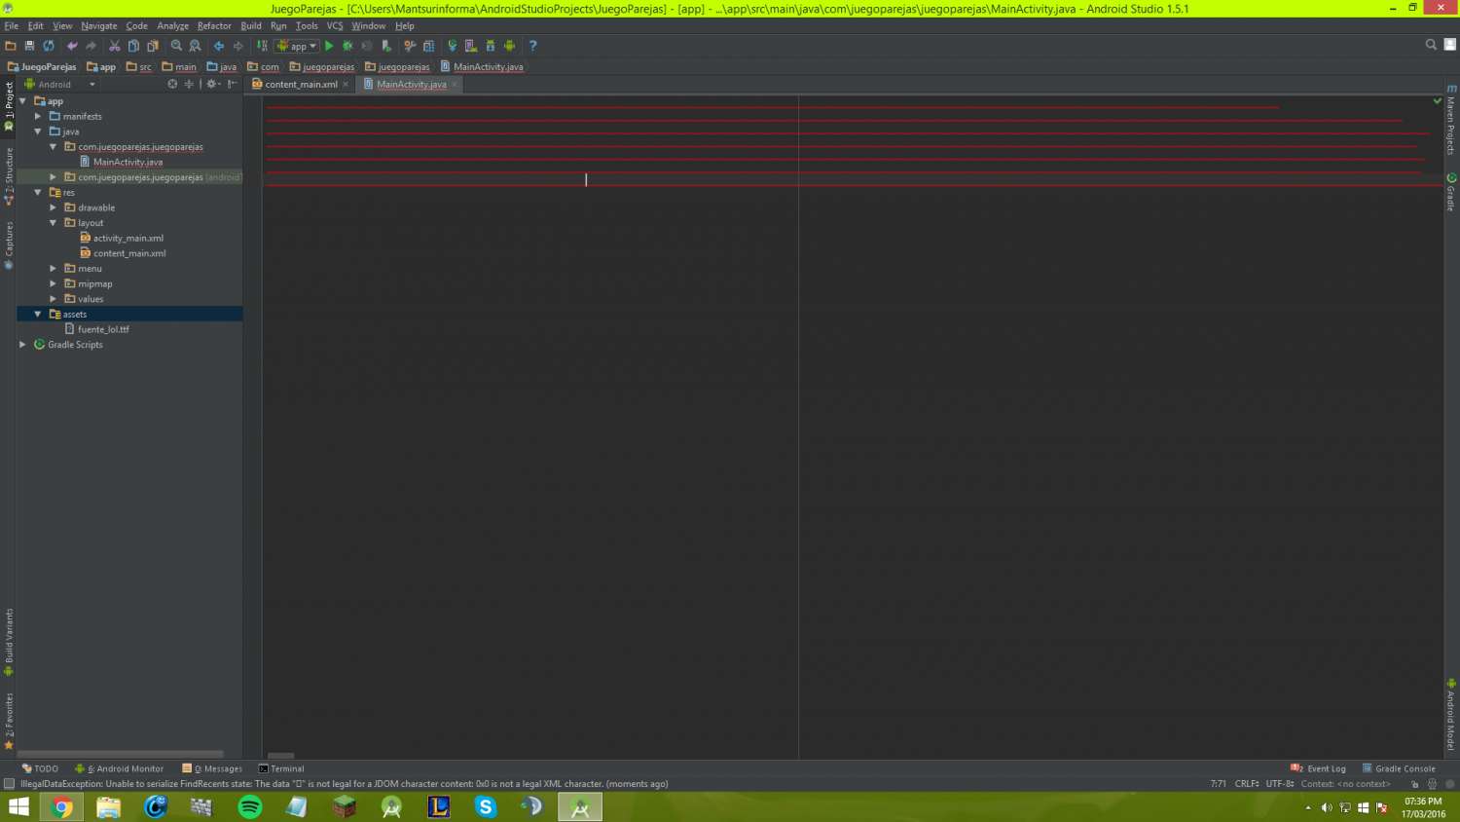
Task: Start debugging with the bug icon
Action: [347, 46]
